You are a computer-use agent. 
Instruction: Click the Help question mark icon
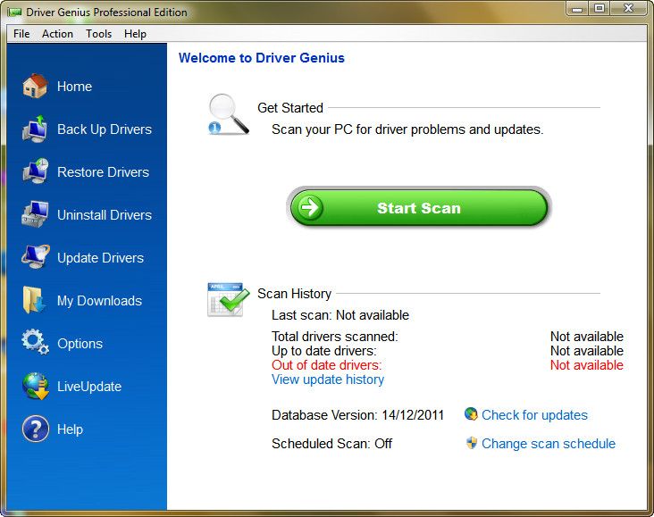[x=36, y=429]
